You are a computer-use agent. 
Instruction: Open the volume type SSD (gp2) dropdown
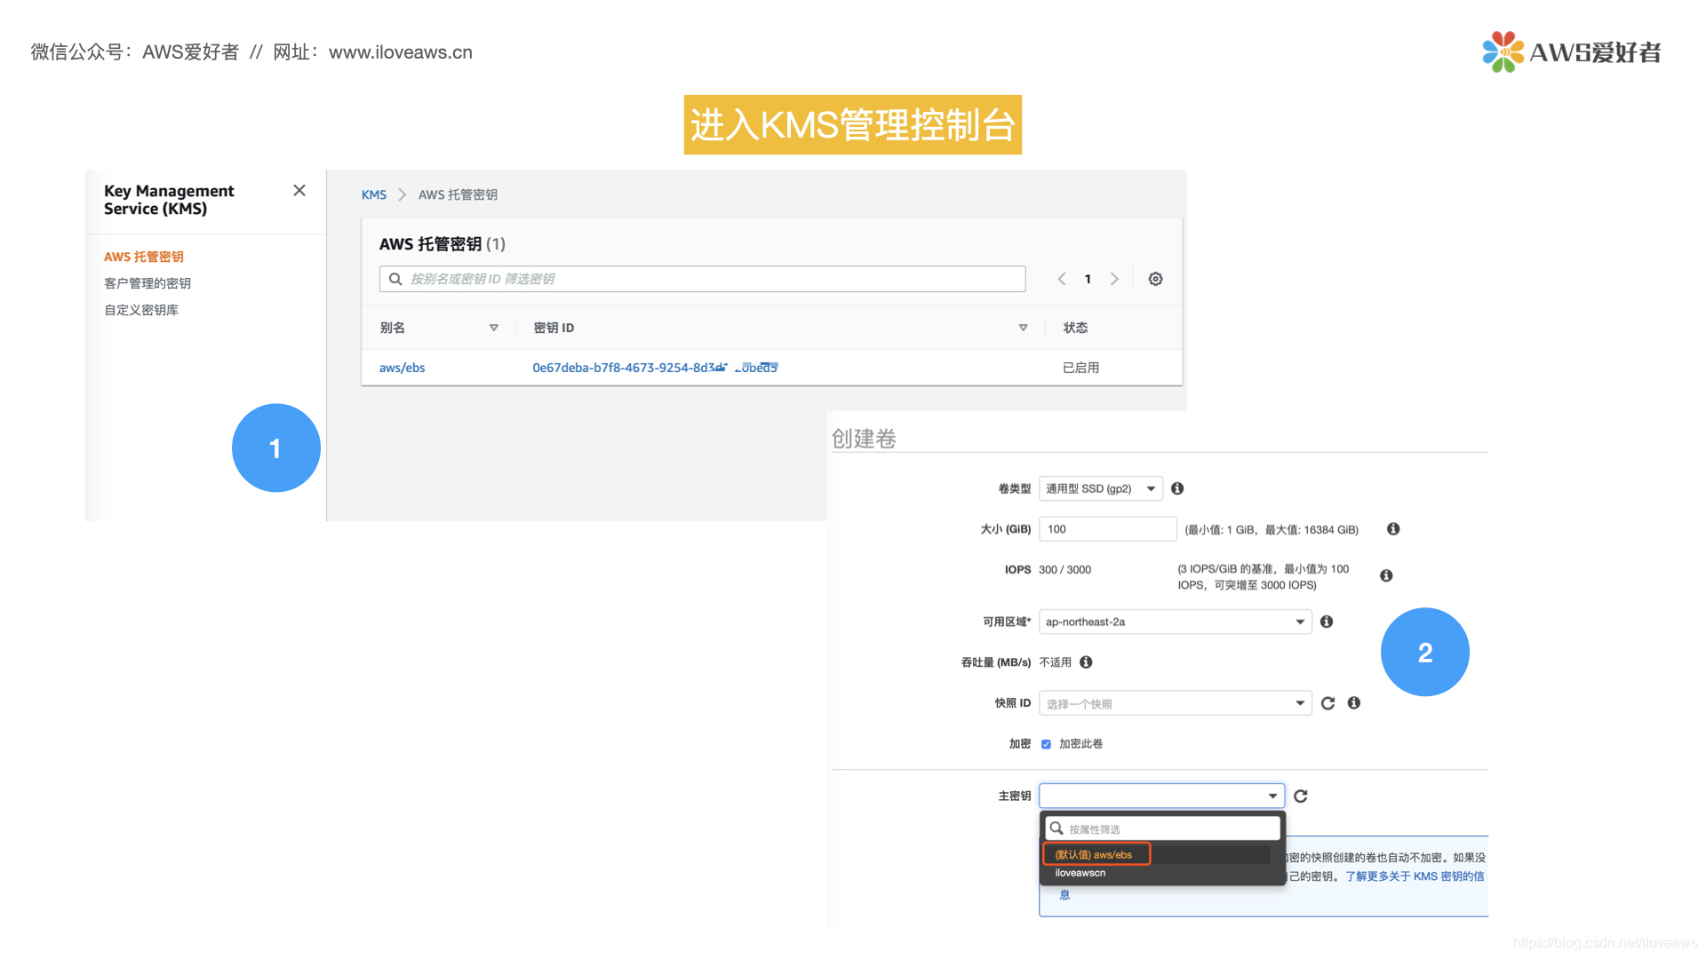[1100, 488]
